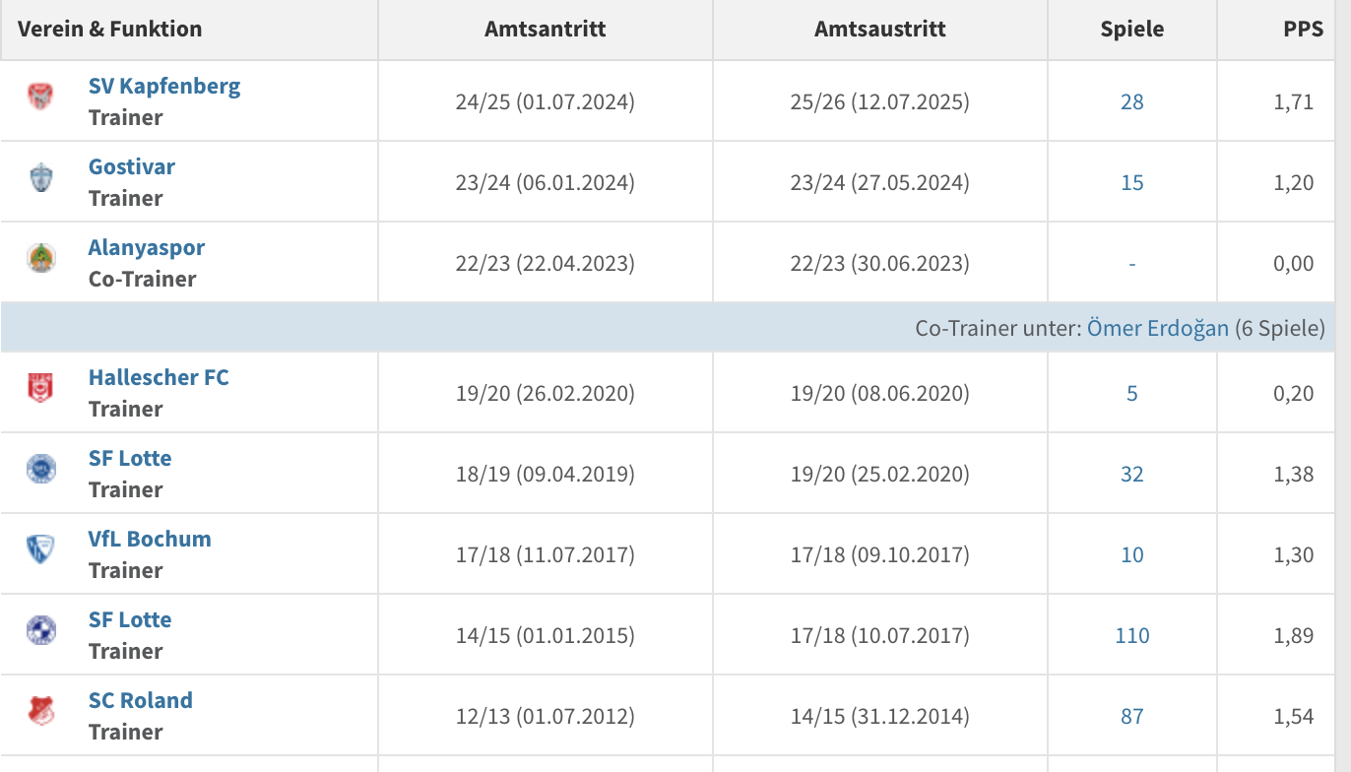Click the VfL Bochum club crest
1351x772 pixels.
click(40, 549)
